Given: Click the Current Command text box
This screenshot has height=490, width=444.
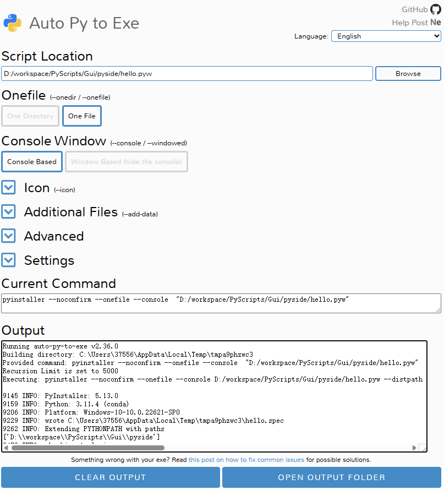Looking at the screenshot, I should [221, 303].
